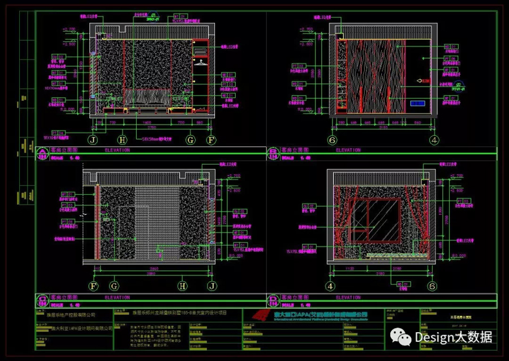Click grid bubble F in bottom-left elevation
This screenshot has width=509, height=361.
click(x=93, y=286)
